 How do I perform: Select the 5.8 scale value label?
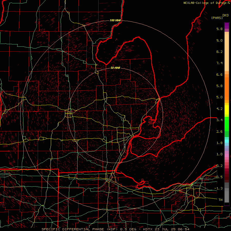coord(219,86)
